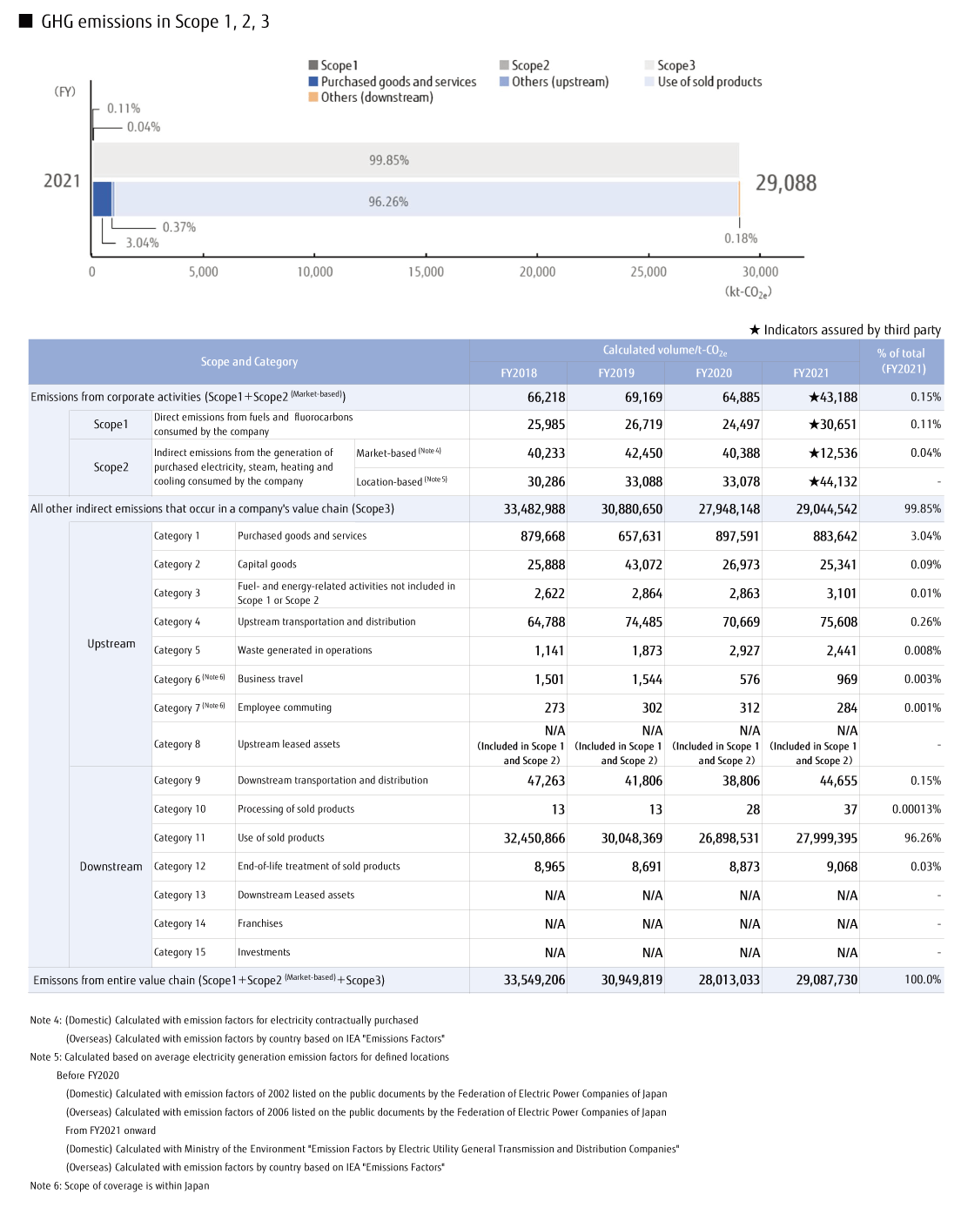The image size is (961, 1214).
Task: Select the Scope and Category table header
Action: 249,362
